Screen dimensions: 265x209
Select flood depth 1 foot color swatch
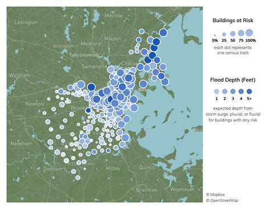tap(216, 92)
